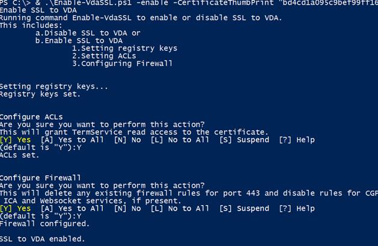The image size is (378, 246).
Task: Click [A] Yes to All in Firewall prompt
Action: [72, 208]
